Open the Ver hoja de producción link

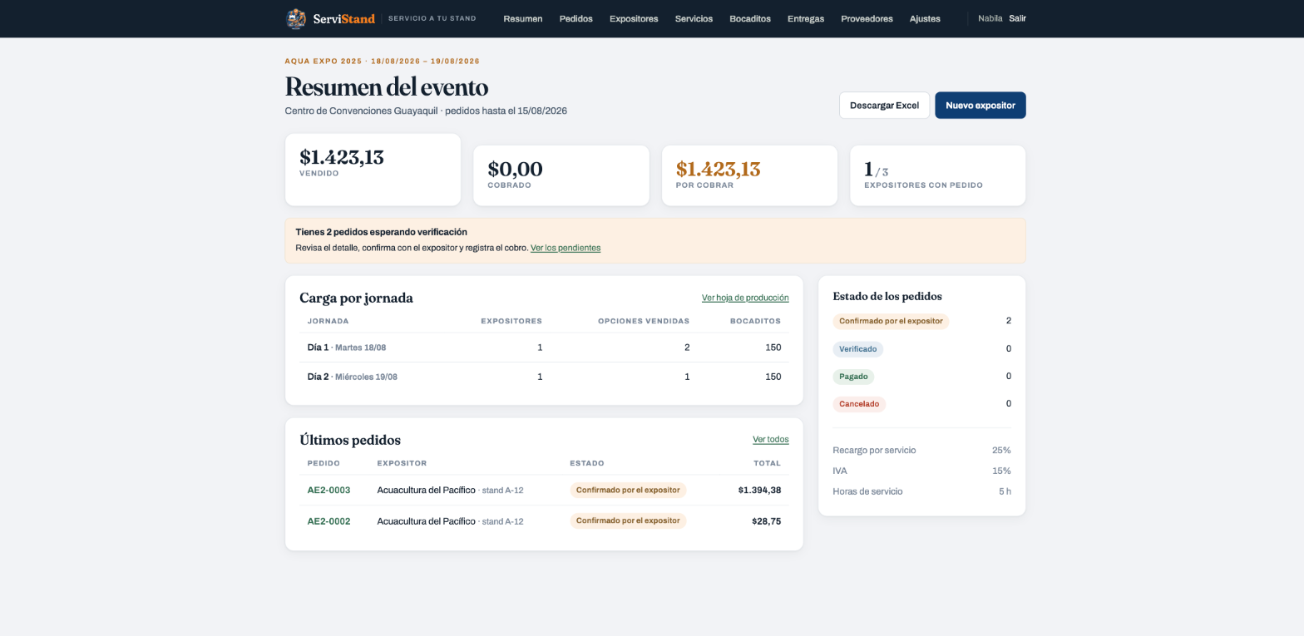[745, 298]
